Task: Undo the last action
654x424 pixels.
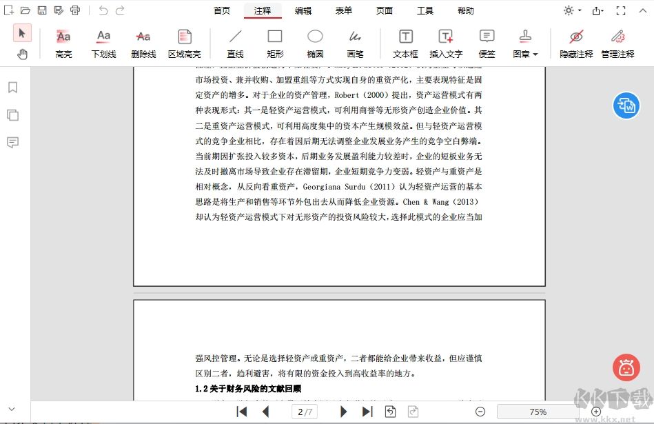Action: (103, 10)
